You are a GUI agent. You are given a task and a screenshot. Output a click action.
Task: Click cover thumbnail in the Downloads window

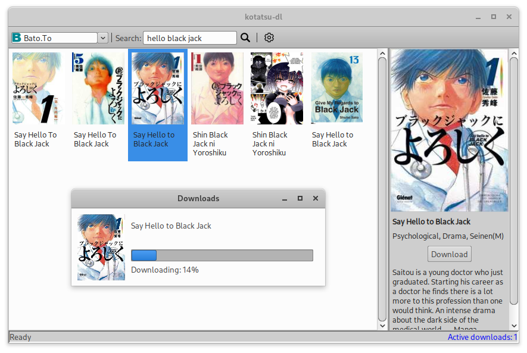click(x=101, y=247)
